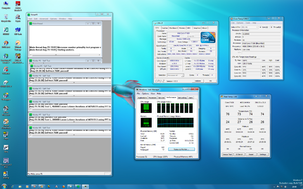
Task: Open the Windows Start menu orb
Action: point(4,186)
